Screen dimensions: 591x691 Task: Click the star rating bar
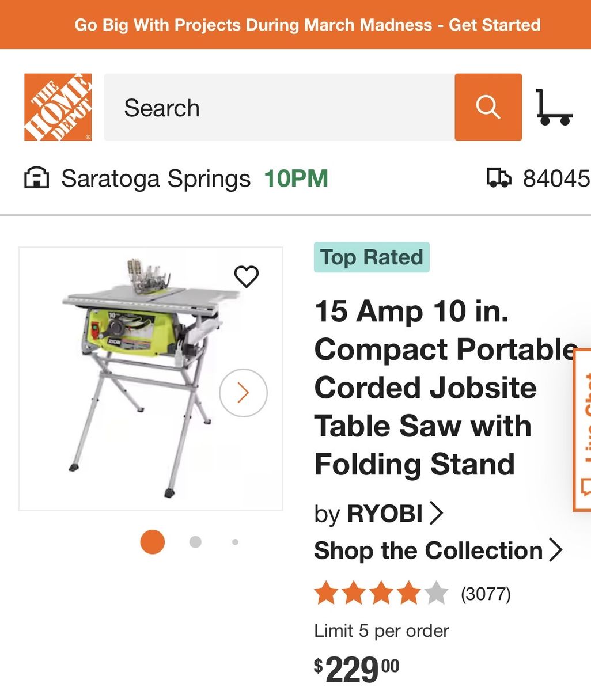tap(381, 593)
